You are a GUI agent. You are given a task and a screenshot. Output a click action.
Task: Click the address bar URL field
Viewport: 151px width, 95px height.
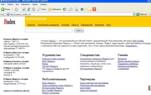tap(71, 14)
